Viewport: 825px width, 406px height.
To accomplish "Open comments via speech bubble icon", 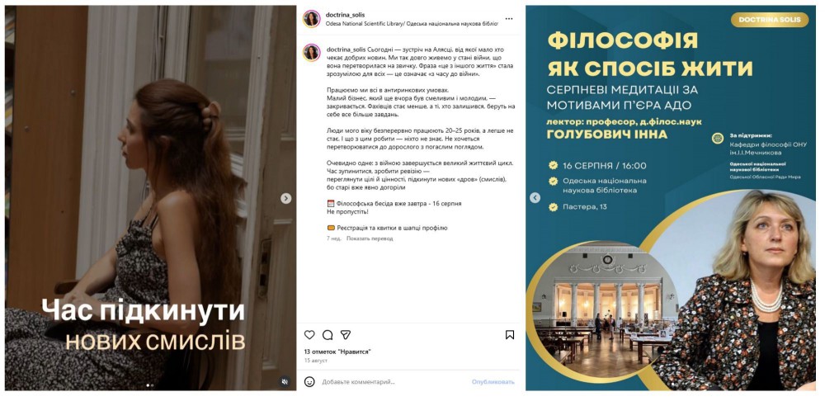I will (x=328, y=335).
